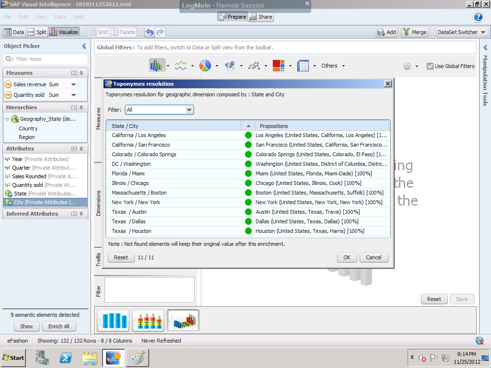Open the Help question mark icon
The image size is (491, 368).
tap(478, 17)
